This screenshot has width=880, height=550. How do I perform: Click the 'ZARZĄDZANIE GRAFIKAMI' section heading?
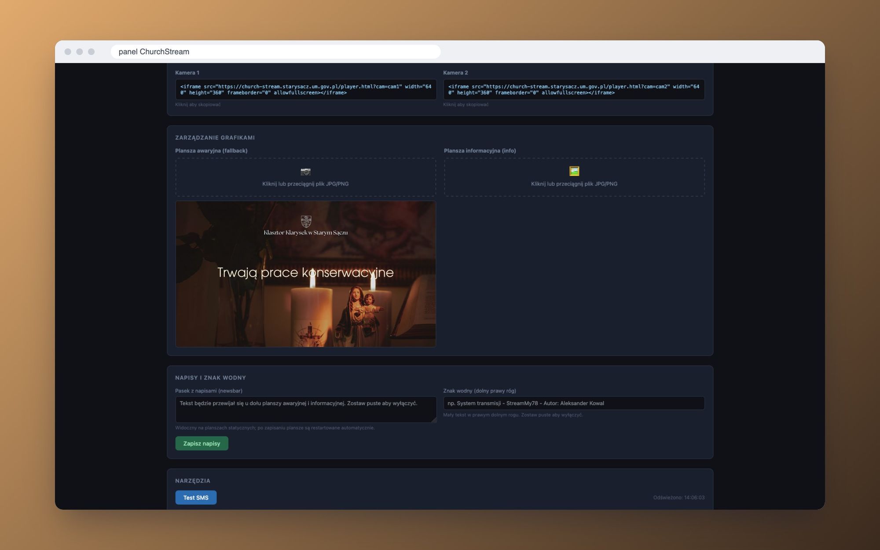coord(215,138)
